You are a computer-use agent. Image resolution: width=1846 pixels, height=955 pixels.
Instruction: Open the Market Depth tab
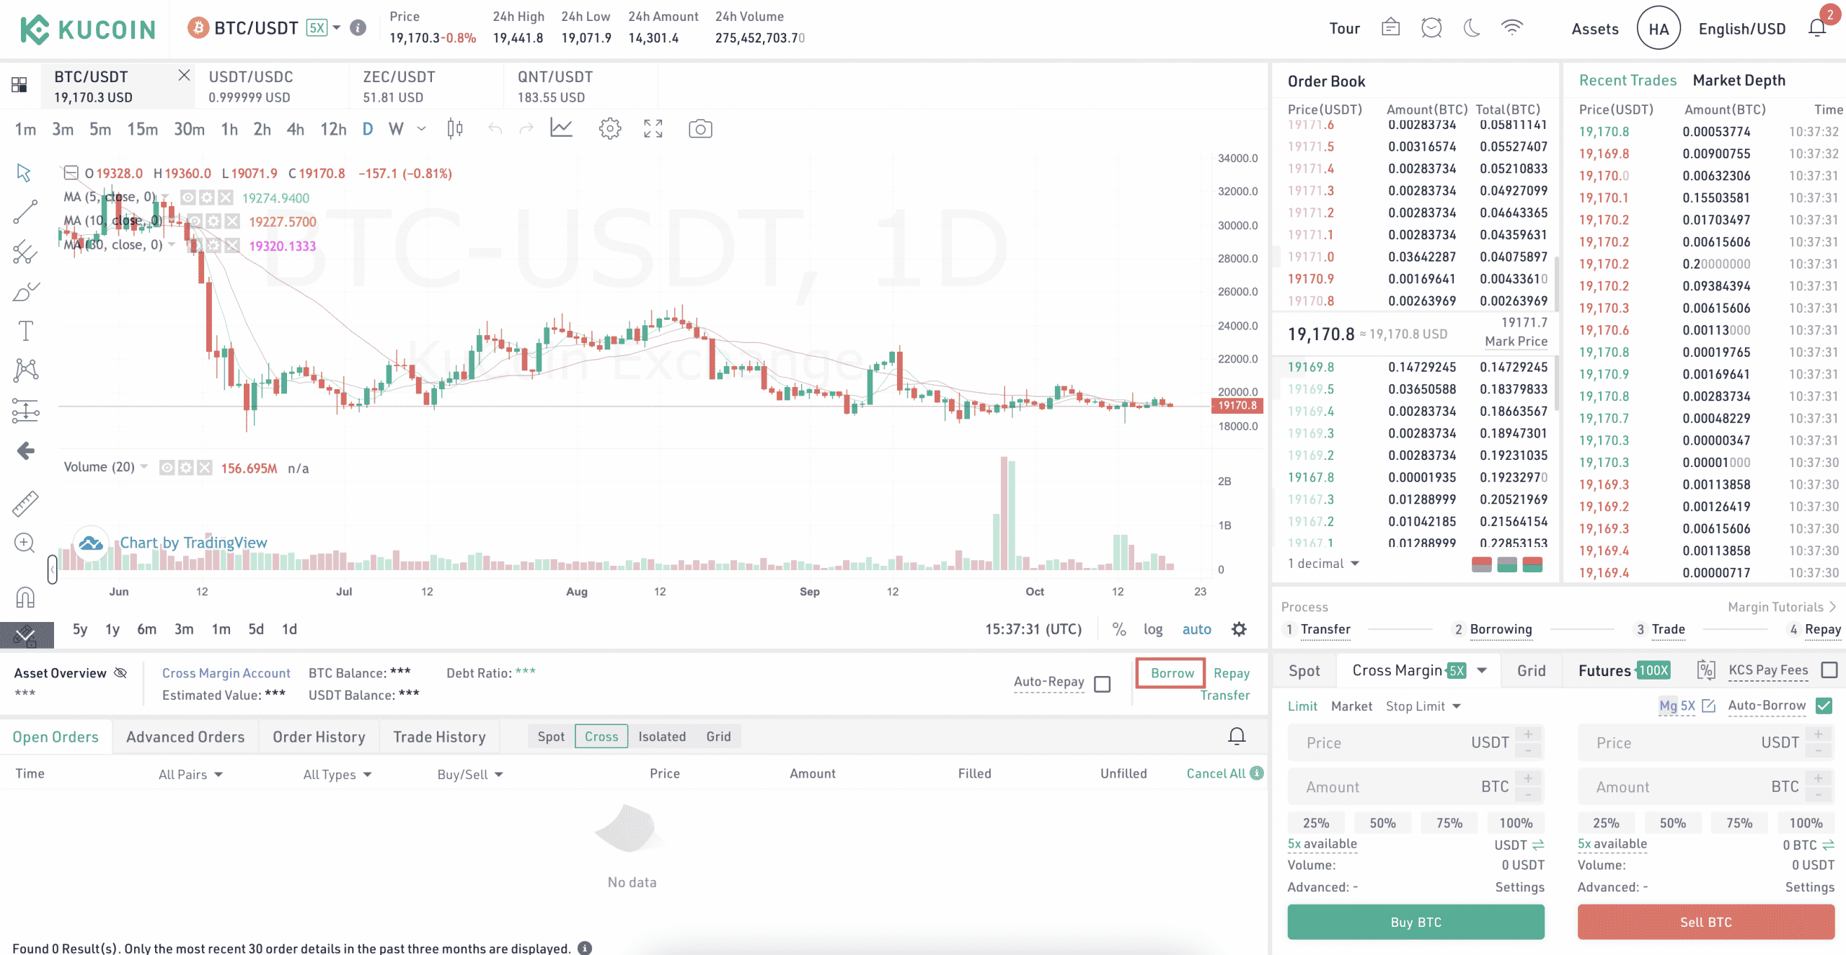(1739, 80)
